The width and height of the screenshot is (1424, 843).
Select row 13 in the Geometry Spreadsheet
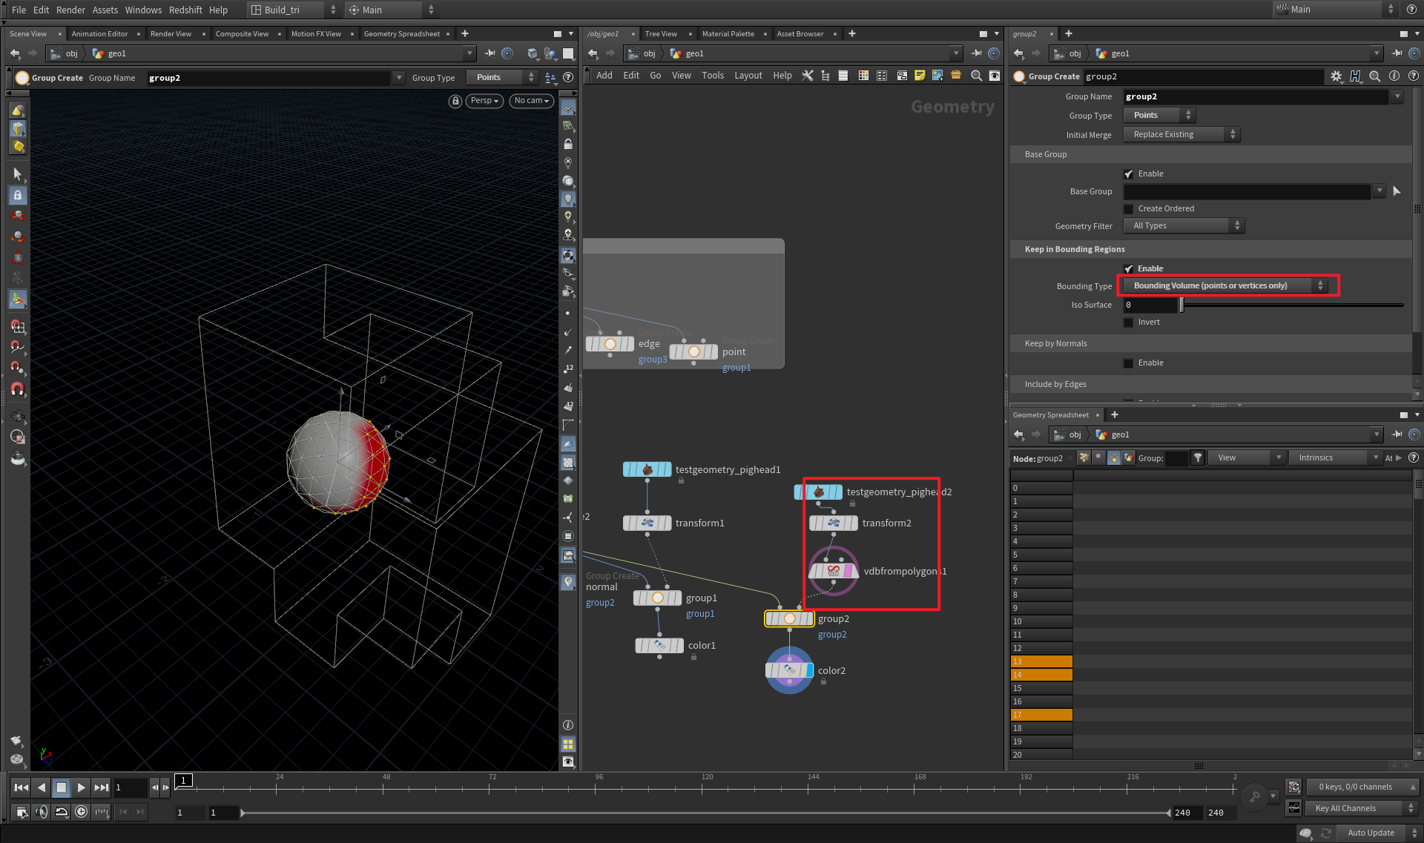click(1041, 661)
